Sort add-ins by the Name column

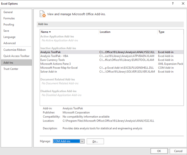pos(69,32)
